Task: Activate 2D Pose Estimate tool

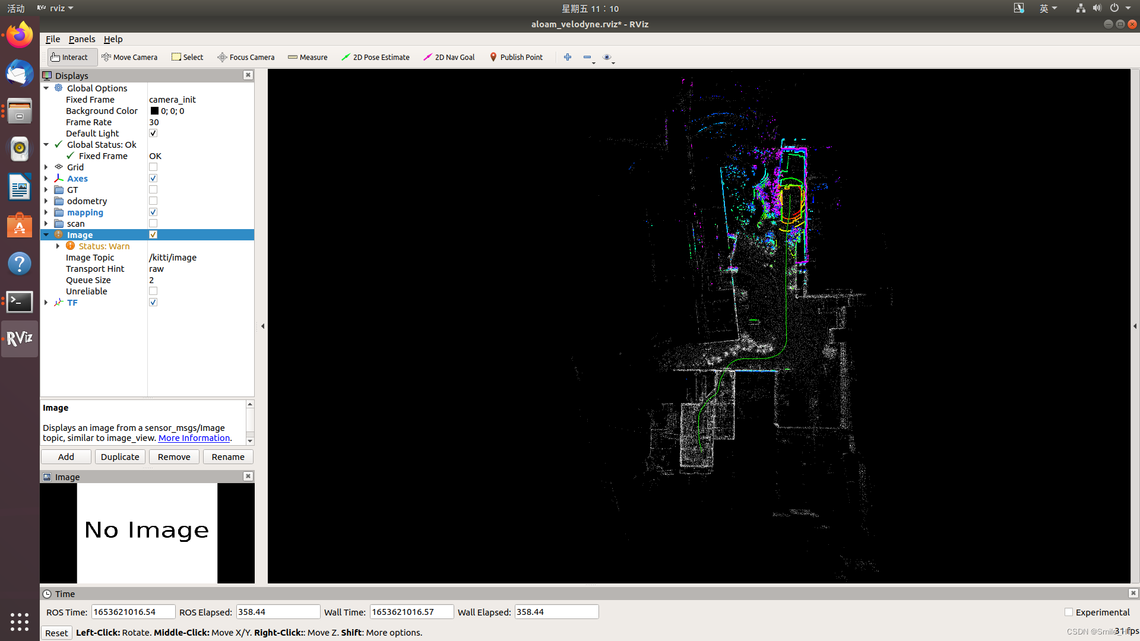Action: (x=375, y=58)
